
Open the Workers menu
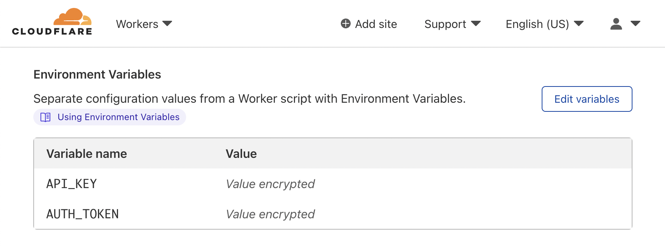(x=144, y=24)
